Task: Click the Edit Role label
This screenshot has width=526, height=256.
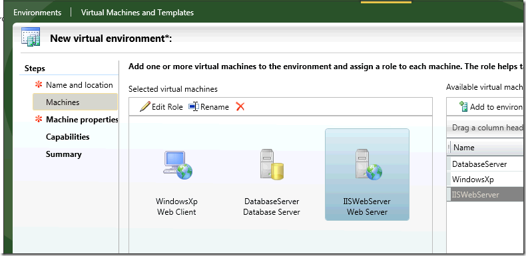Action: (x=167, y=107)
